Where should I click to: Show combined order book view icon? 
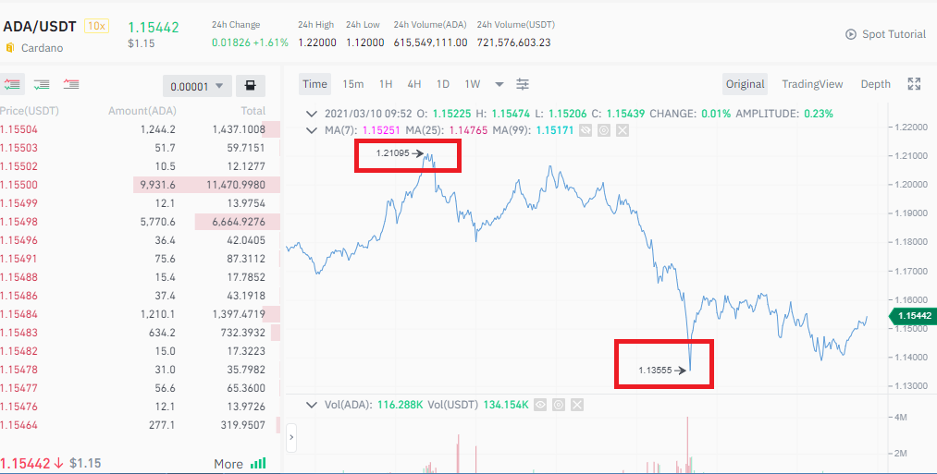pos(12,85)
